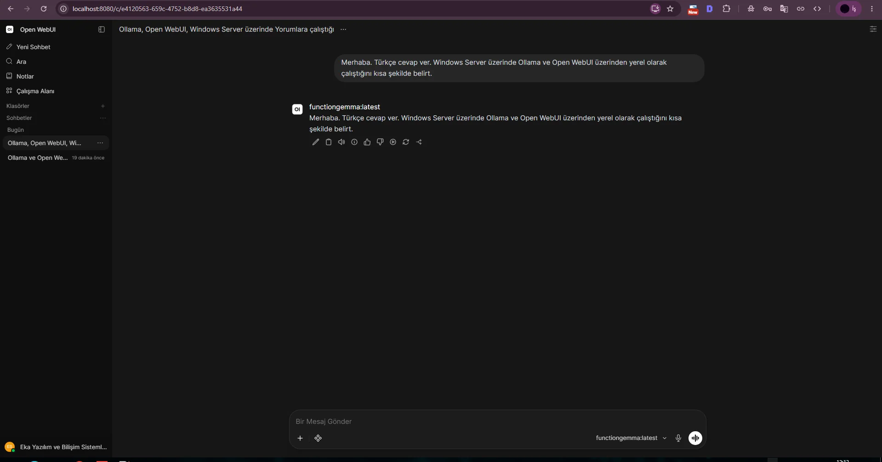Edit the functiongemma response with the pencil icon

[x=315, y=142]
